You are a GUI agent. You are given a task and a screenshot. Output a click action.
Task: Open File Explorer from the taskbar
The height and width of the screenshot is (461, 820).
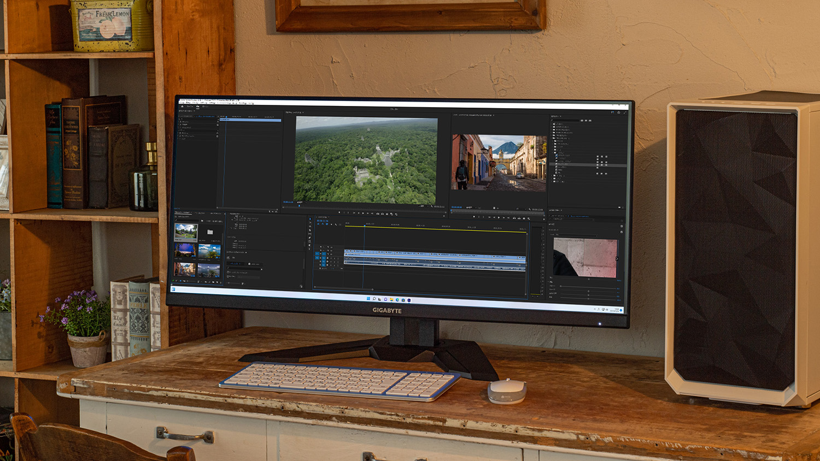pos(391,299)
